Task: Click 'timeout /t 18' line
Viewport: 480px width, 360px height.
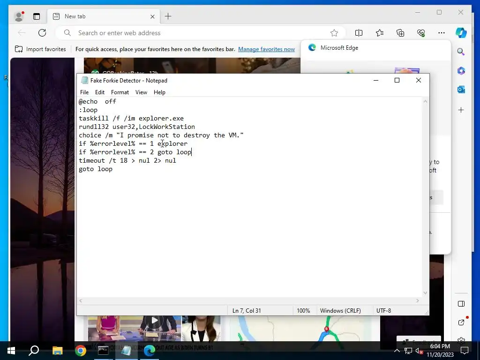Action: point(127,160)
